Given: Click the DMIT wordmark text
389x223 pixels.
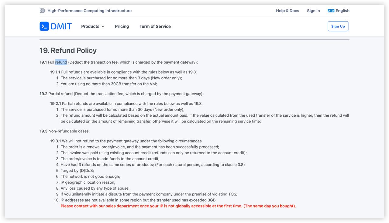Looking at the screenshot, I should click(61, 26).
